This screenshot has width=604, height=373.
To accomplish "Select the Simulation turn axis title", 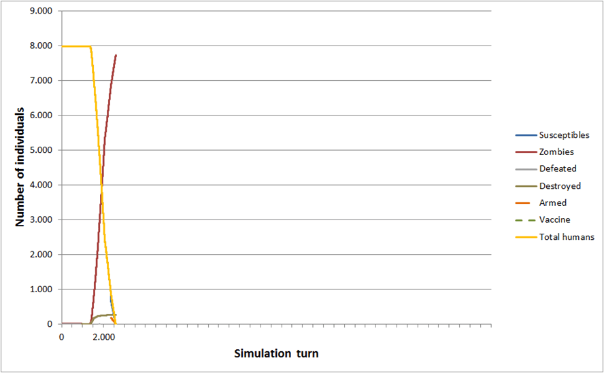I will point(276,354).
